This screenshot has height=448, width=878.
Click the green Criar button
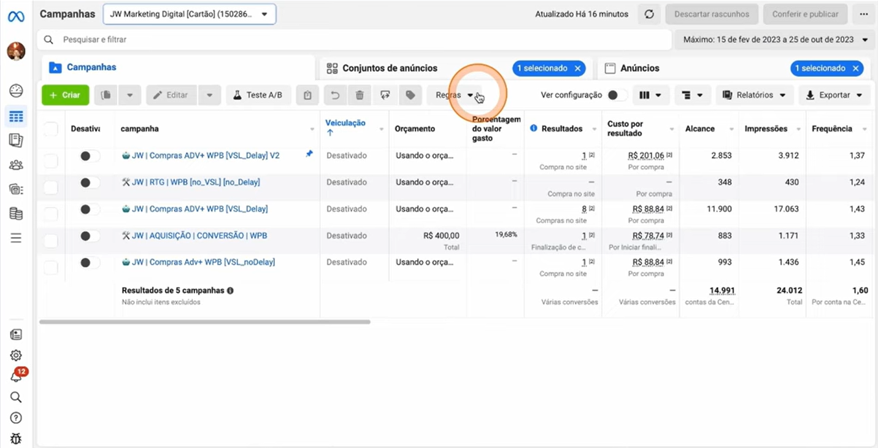click(x=65, y=95)
